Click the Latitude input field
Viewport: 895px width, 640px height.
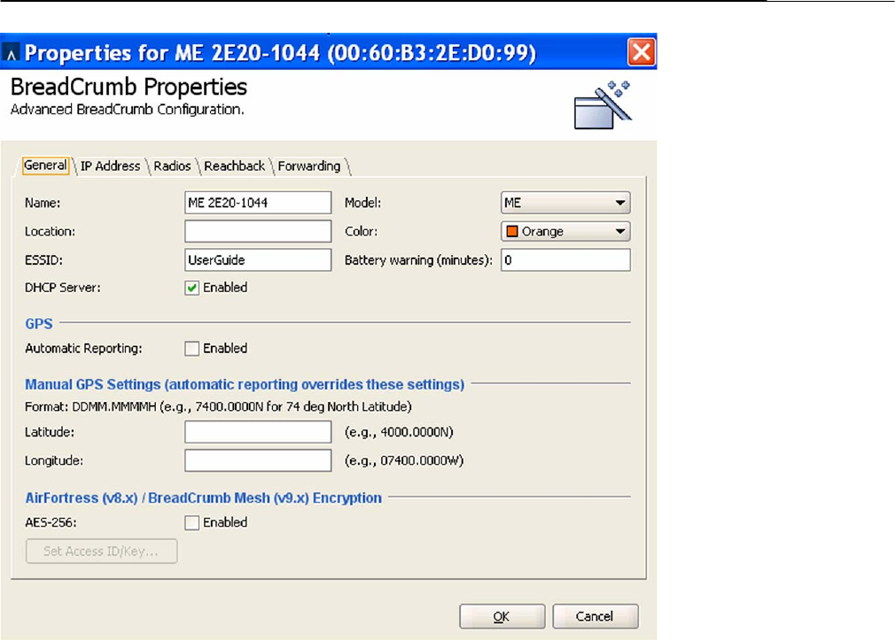tap(258, 432)
